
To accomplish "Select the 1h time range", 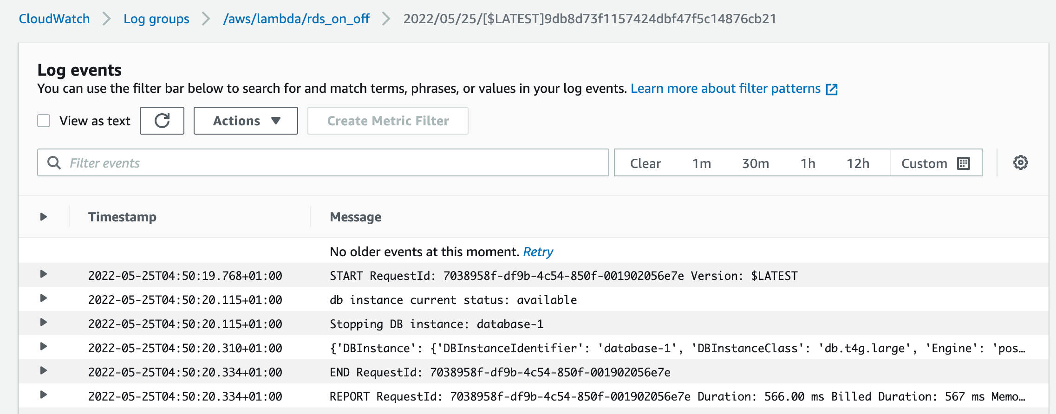I will coord(808,163).
